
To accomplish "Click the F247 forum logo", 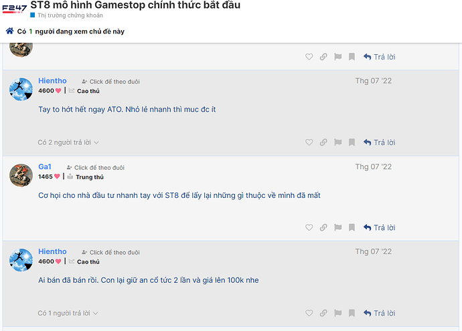I will (x=15, y=9).
